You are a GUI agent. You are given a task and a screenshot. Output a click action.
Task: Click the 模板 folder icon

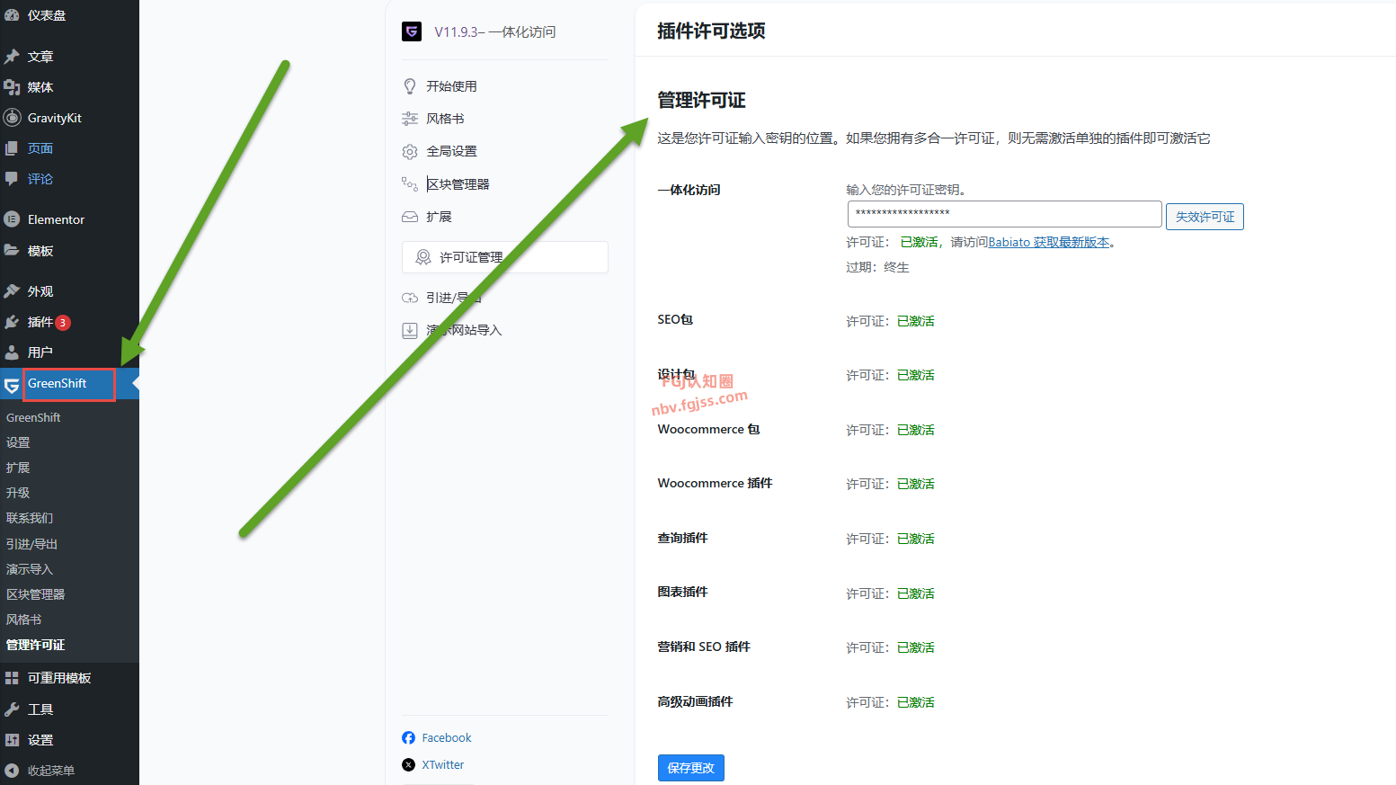[12, 251]
